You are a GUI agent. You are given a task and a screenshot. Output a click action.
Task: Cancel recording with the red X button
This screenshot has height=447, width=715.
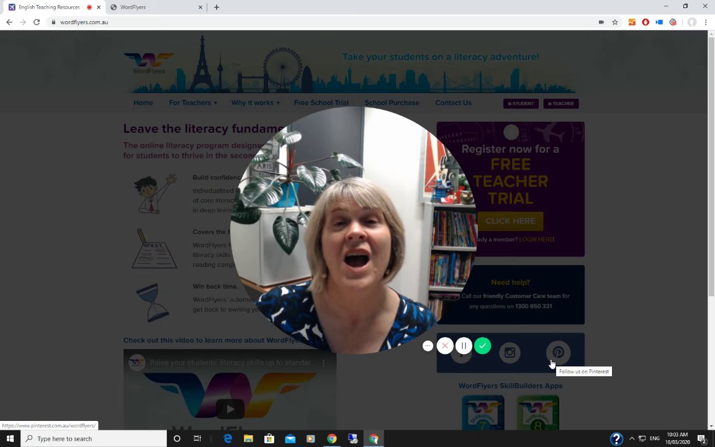point(445,346)
